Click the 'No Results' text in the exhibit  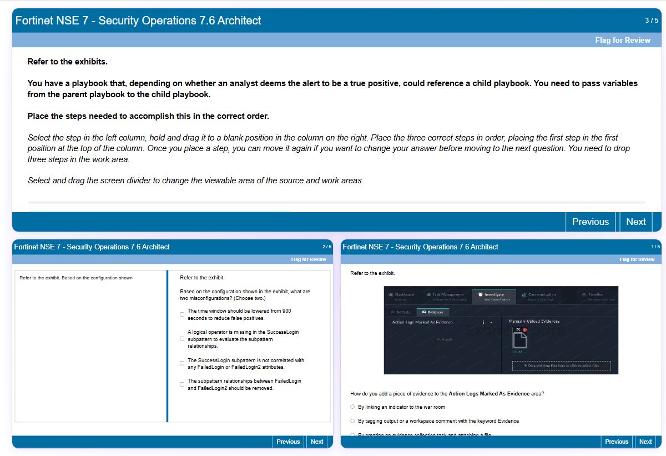(x=445, y=339)
